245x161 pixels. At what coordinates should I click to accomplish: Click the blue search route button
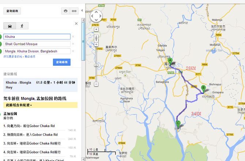coord(62,62)
